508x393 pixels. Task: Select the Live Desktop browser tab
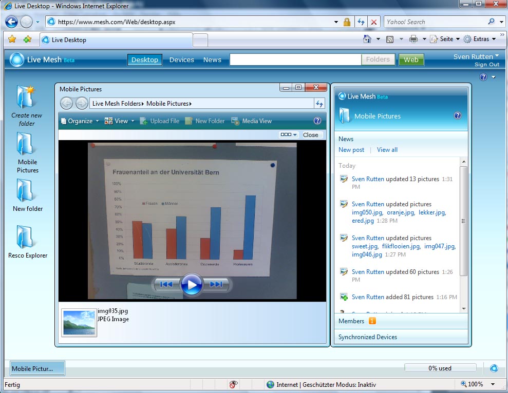[116, 40]
